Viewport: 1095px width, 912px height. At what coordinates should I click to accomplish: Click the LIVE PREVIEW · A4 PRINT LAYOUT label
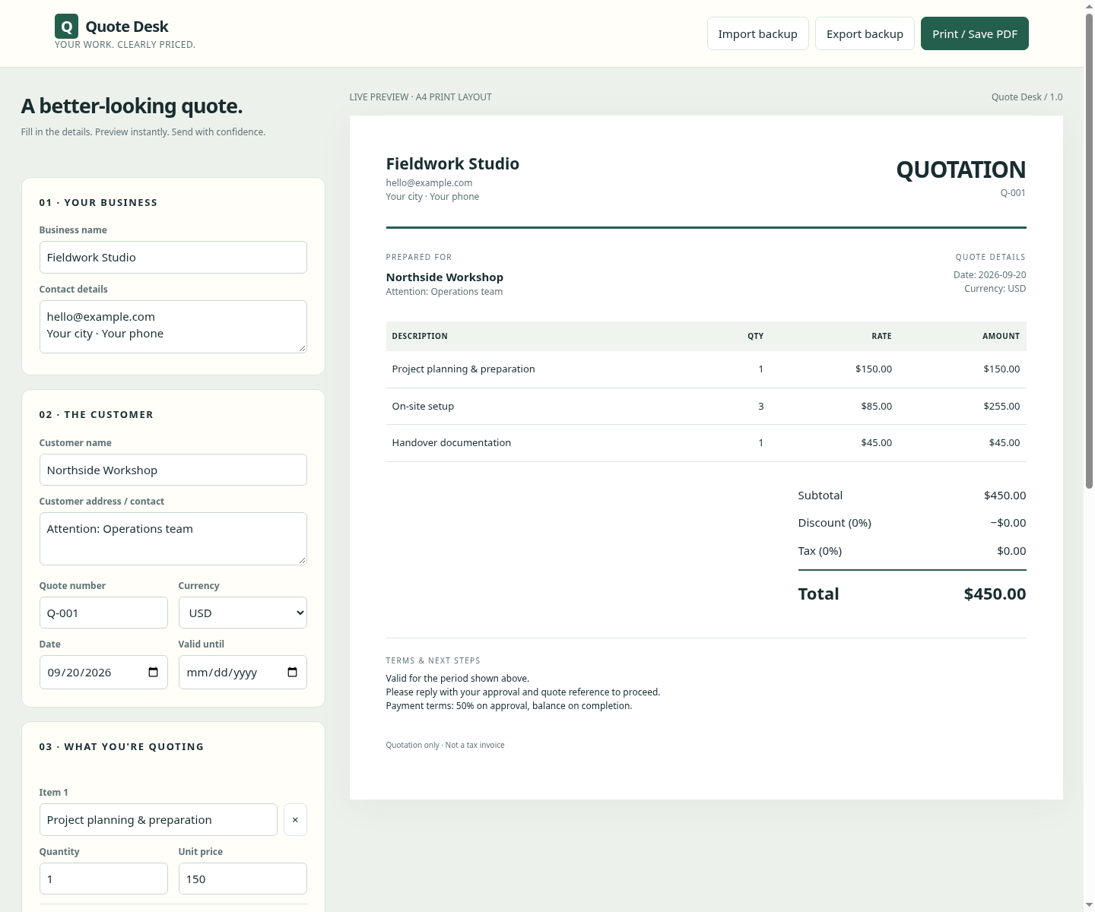point(421,97)
